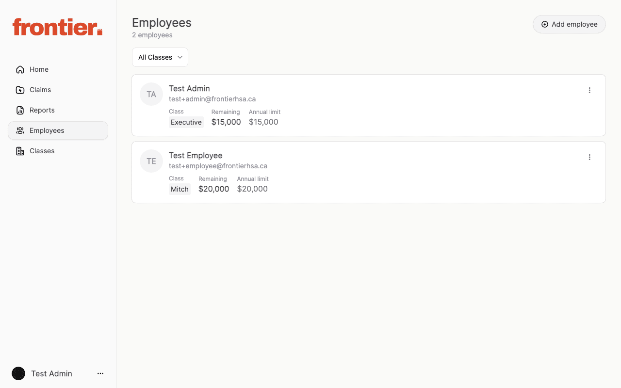The image size is (621, 388).
Task: Click the plus icon on Add employee
Action: (544, 24)
